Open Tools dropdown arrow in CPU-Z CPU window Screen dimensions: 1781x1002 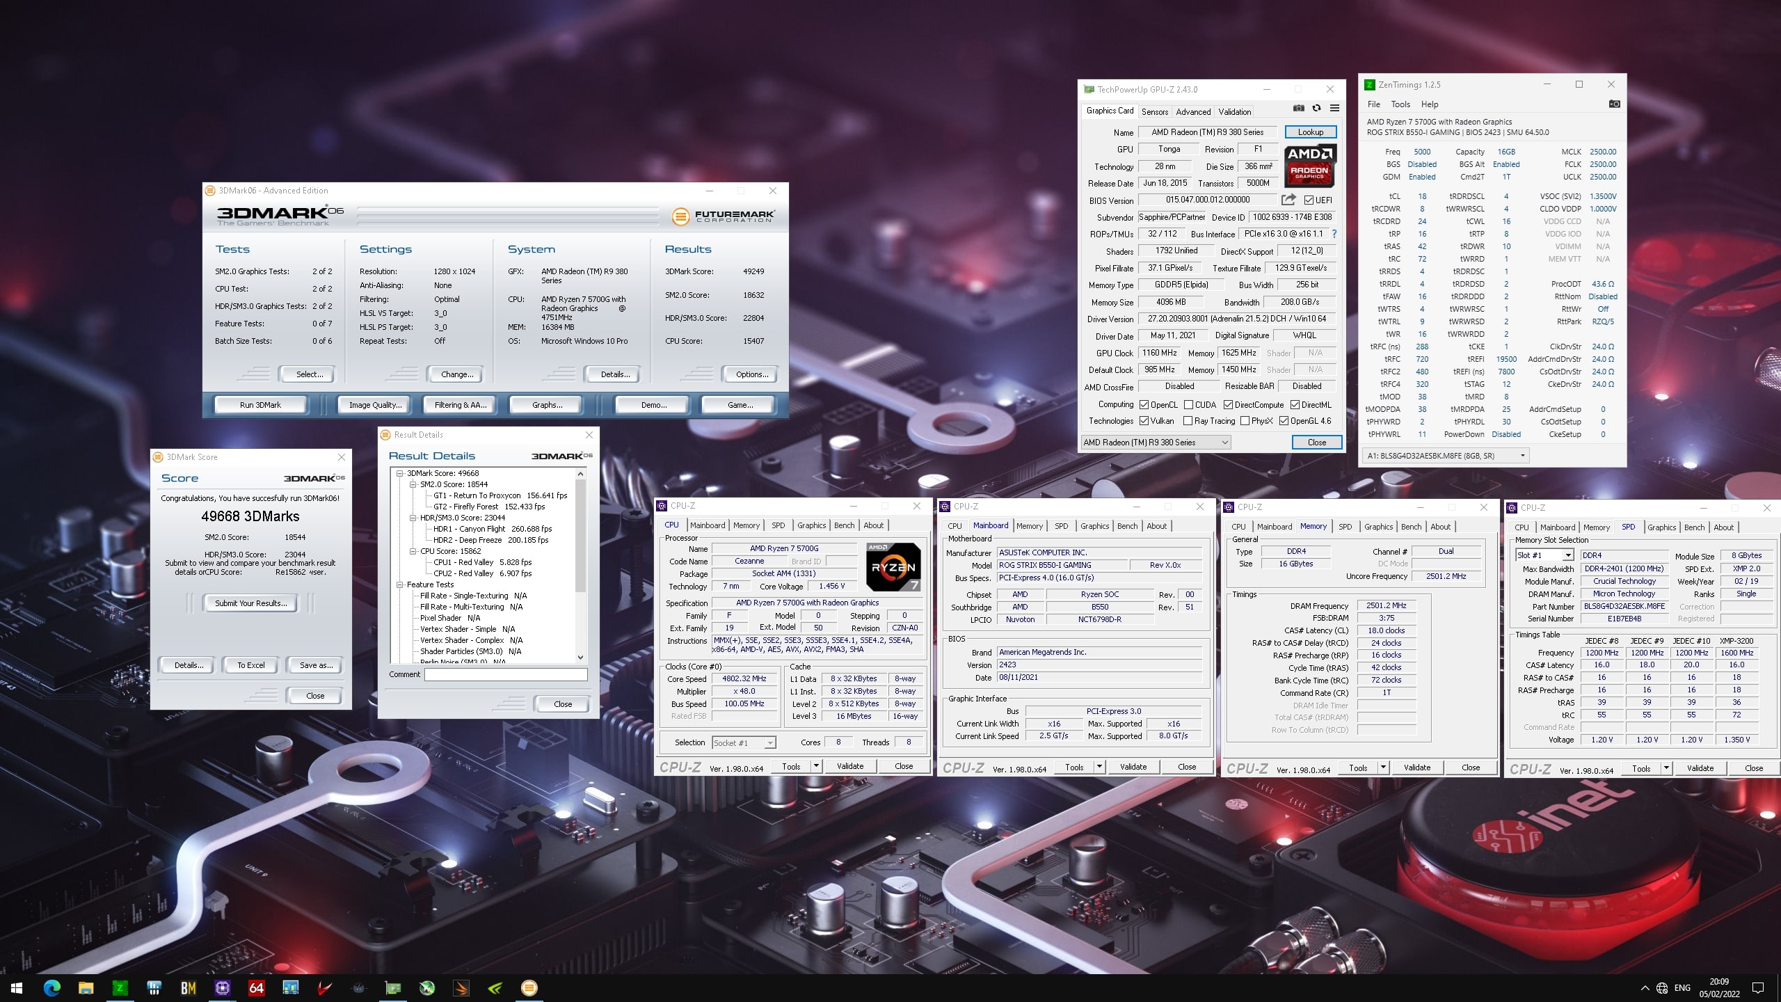(x=815, y=766)
